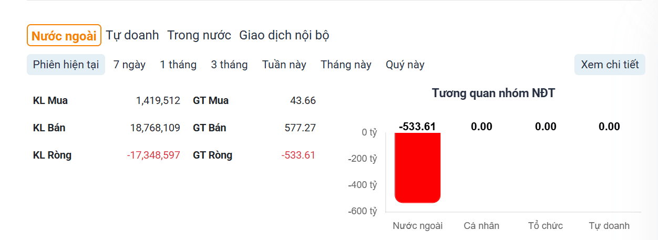The height and width of the screenshot is (240, 658).
Task: Choose the 1 tháng period filter
Action: [178, 65]
